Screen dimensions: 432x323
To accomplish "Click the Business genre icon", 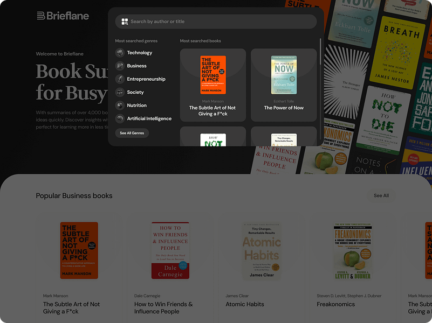I will coord(120,66).
